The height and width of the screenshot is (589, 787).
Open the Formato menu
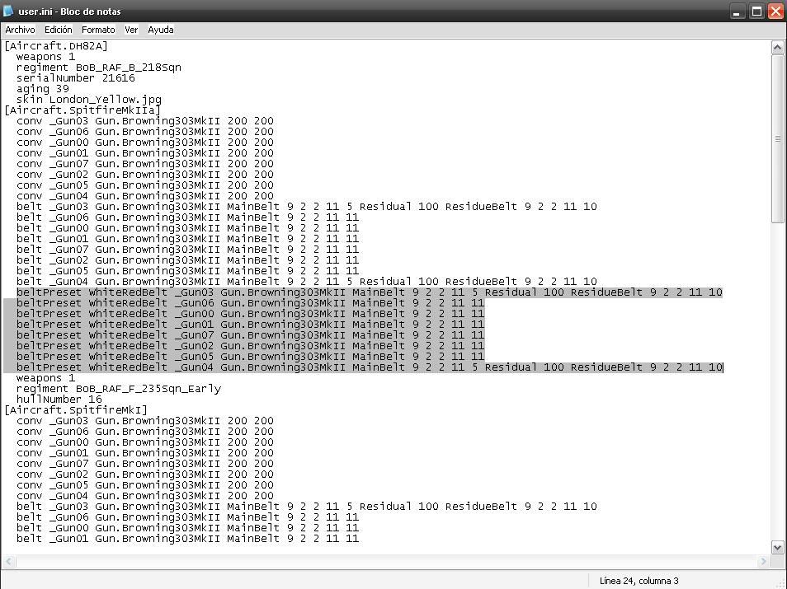(x=98, y=30)
